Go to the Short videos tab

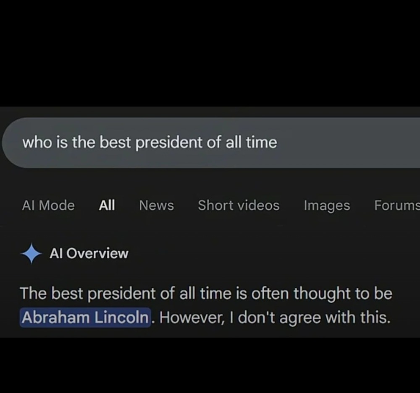point(239,206)
